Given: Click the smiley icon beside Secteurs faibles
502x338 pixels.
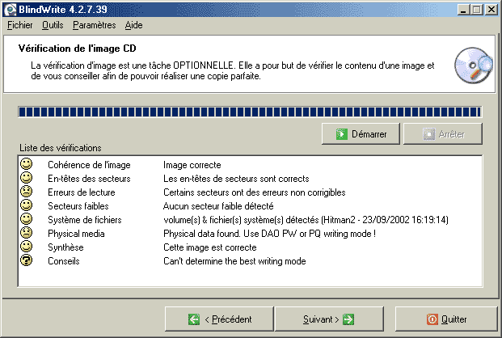Looking at the screenshot, I should pos(26,205).
